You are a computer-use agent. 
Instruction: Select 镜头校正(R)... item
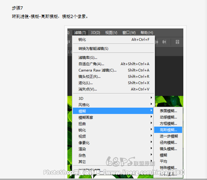pyautogui.click(x=114, y=77)
